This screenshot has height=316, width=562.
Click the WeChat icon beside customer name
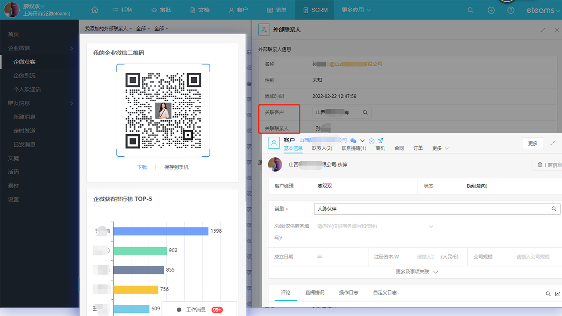[353, 140]
